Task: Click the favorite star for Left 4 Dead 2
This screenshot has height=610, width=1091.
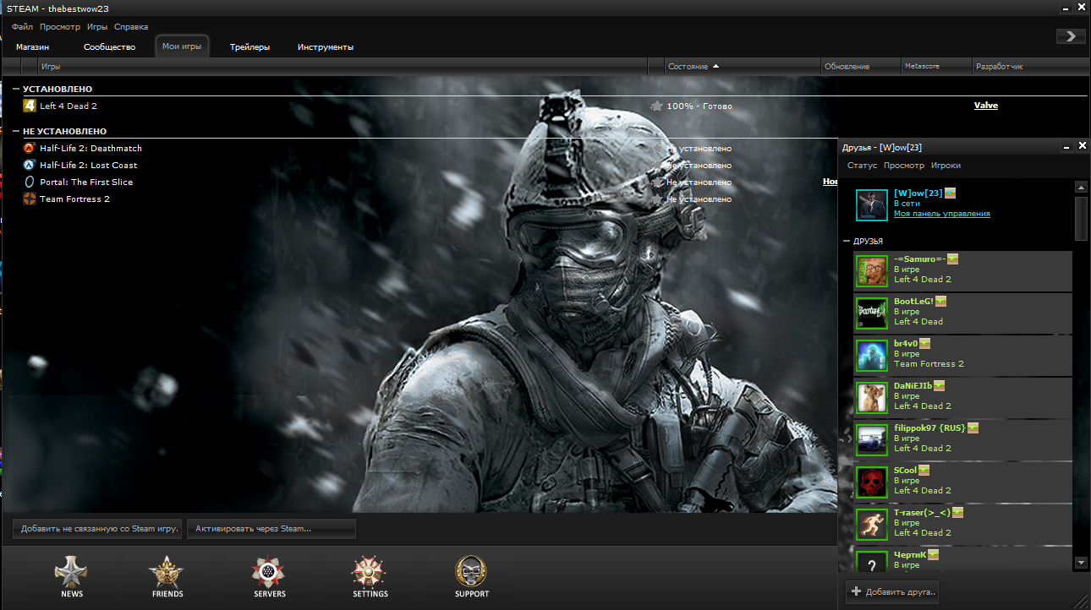Action: tap(656, 106)
